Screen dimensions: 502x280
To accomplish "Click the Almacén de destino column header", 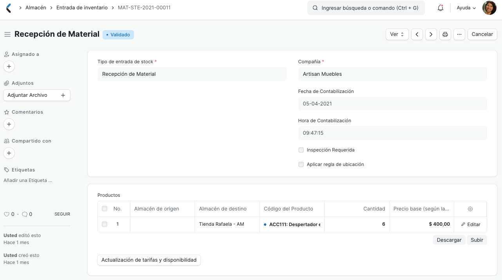I will click(x=227, y=209).
